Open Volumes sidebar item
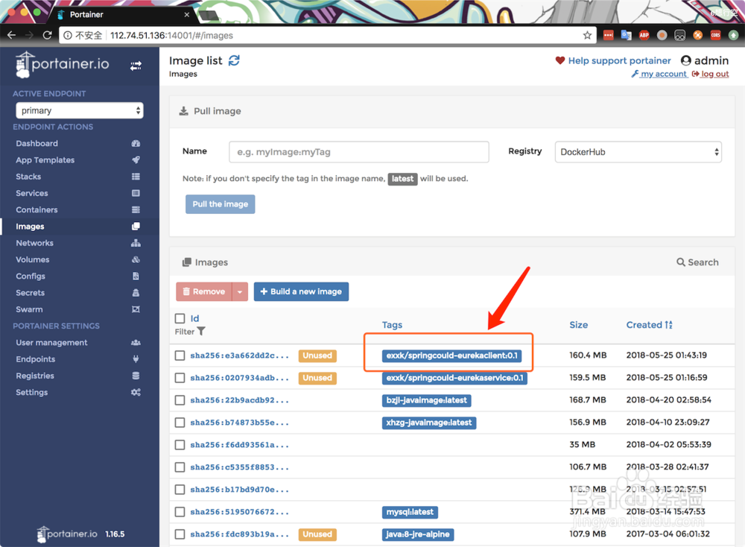 coord(32,259)
